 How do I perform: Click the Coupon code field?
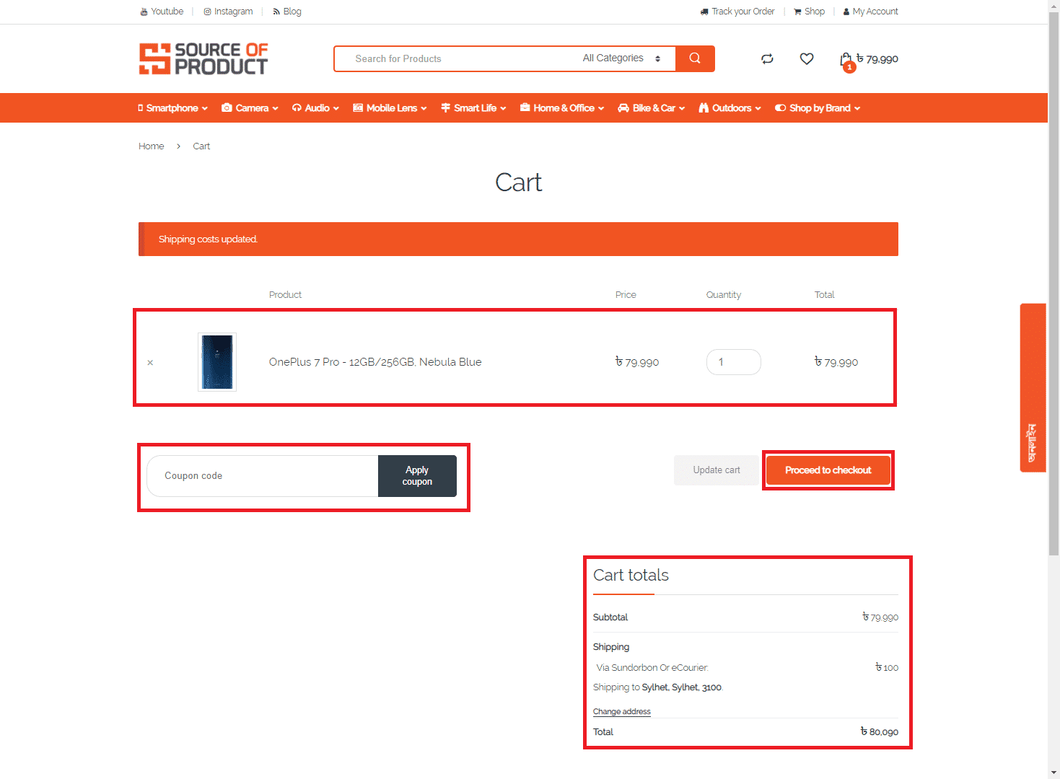pyautogui.click(x=263, y=476)
